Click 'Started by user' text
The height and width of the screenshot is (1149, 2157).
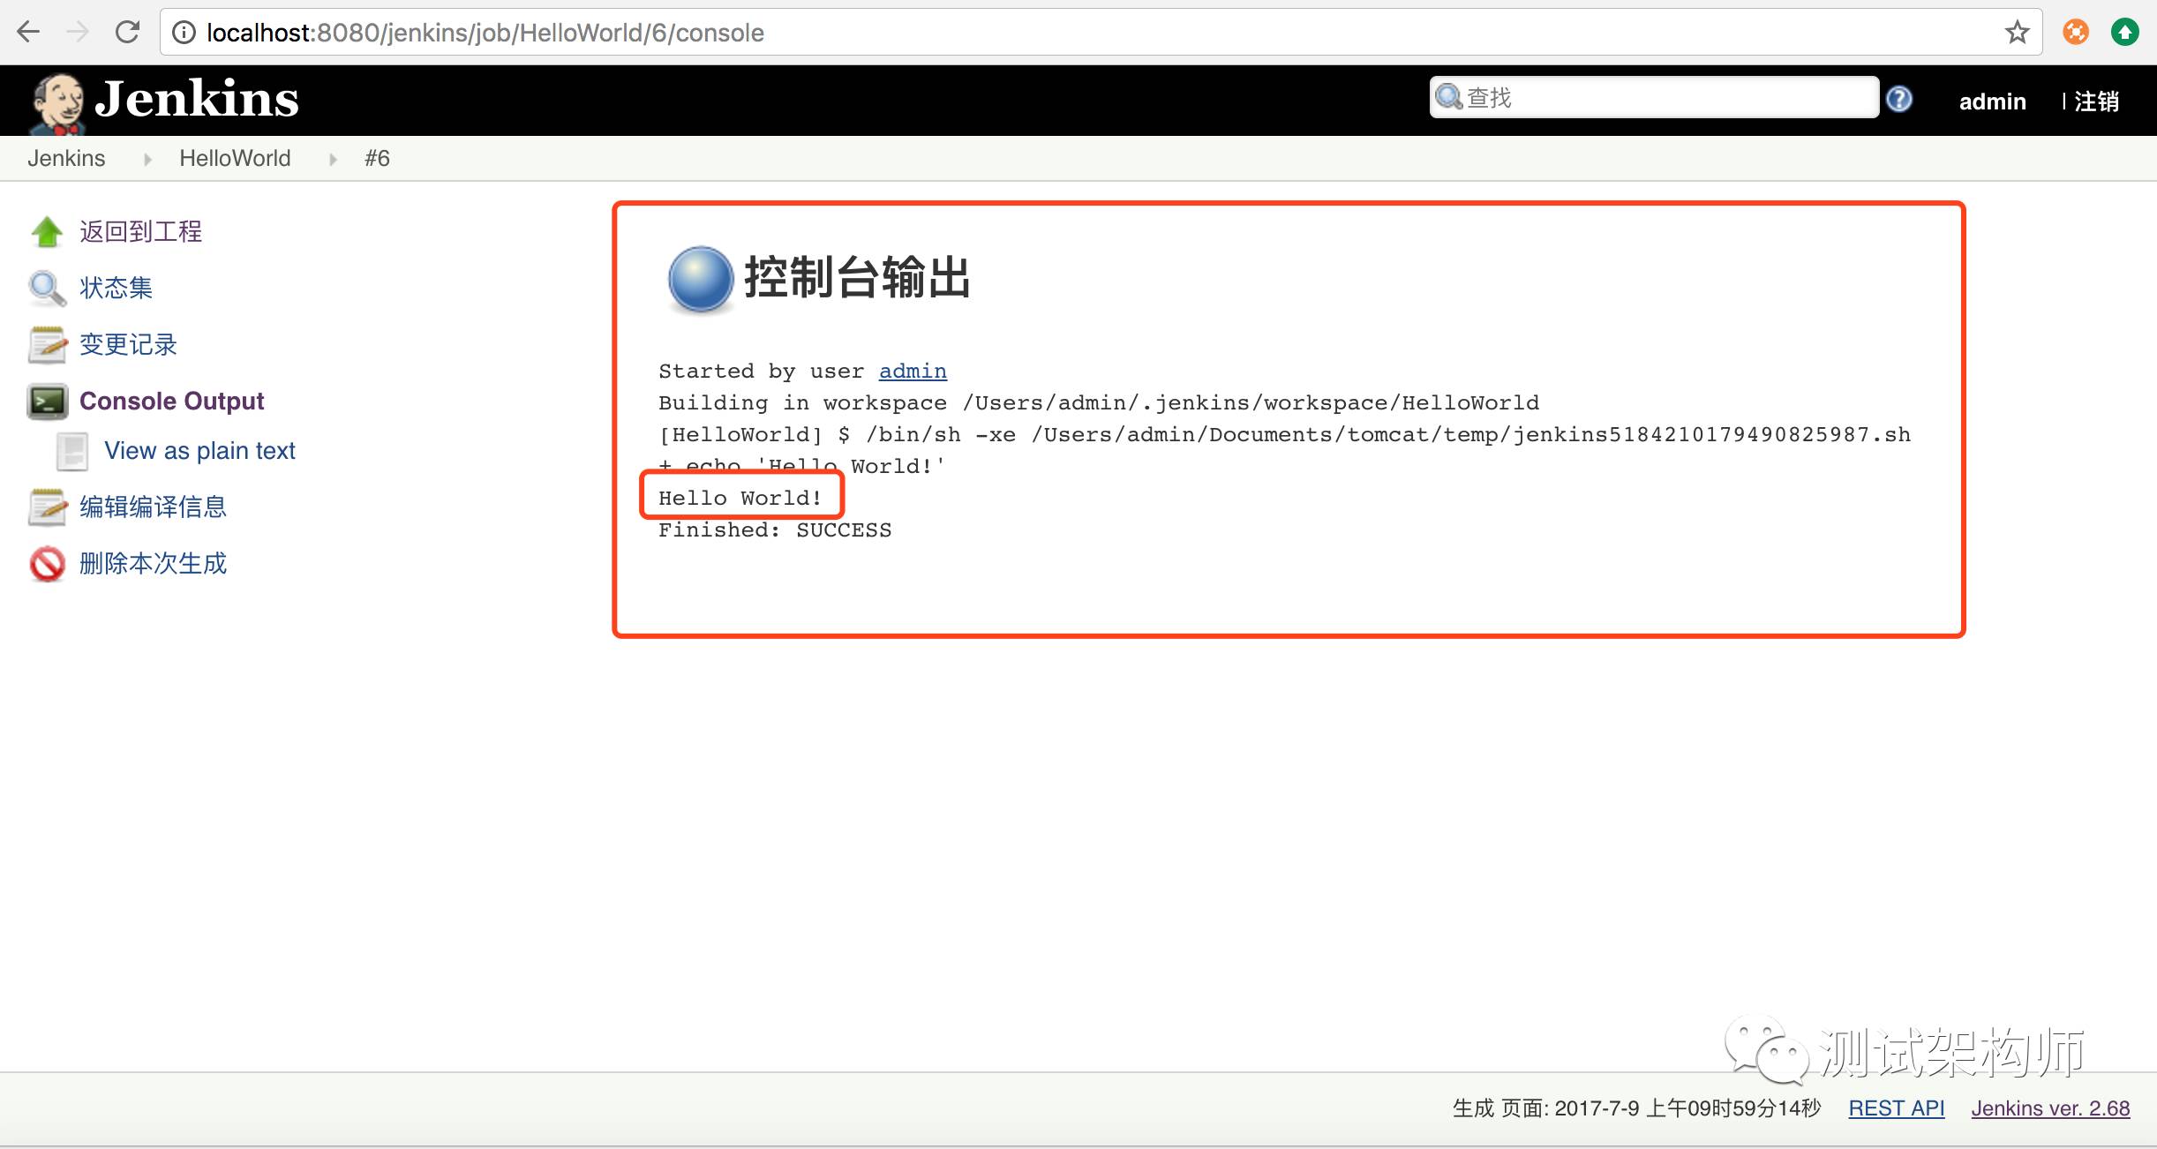[x=762, y=372]
